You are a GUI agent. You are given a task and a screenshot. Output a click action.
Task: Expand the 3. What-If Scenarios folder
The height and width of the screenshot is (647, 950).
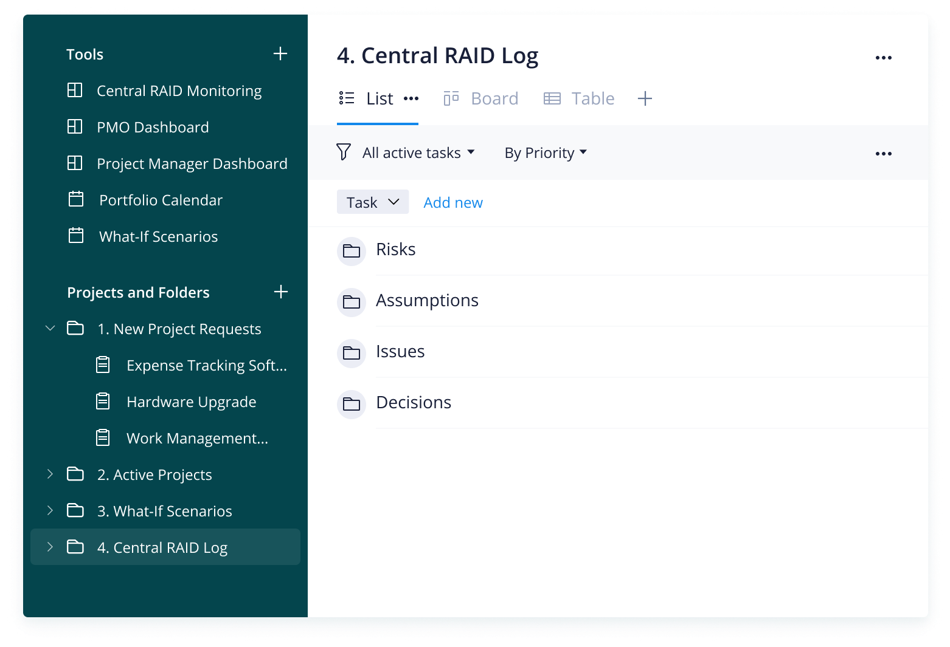click(x=50, y=510)
